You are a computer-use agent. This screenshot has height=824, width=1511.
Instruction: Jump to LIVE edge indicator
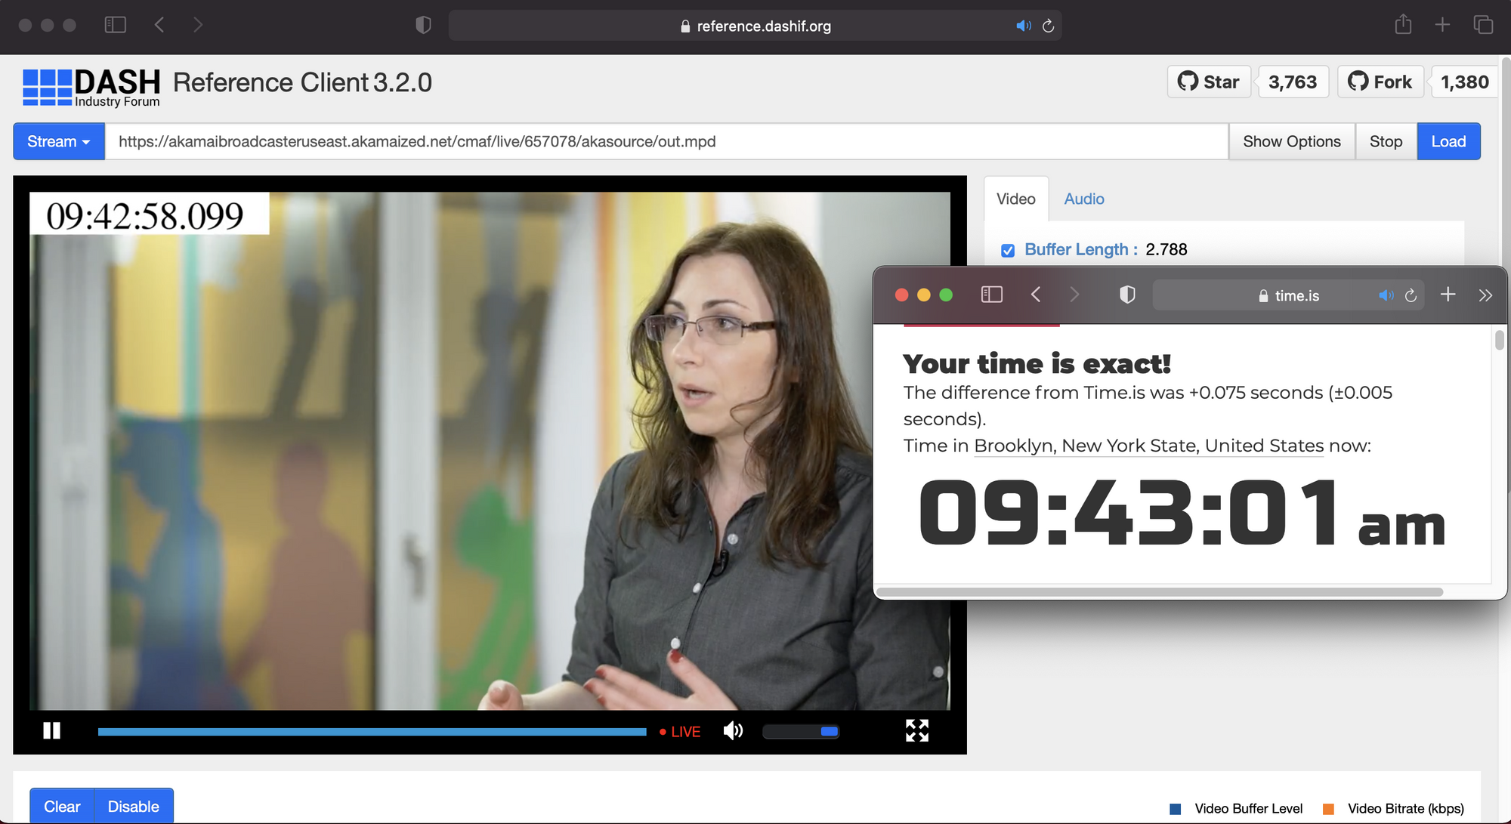pos(680,731)
